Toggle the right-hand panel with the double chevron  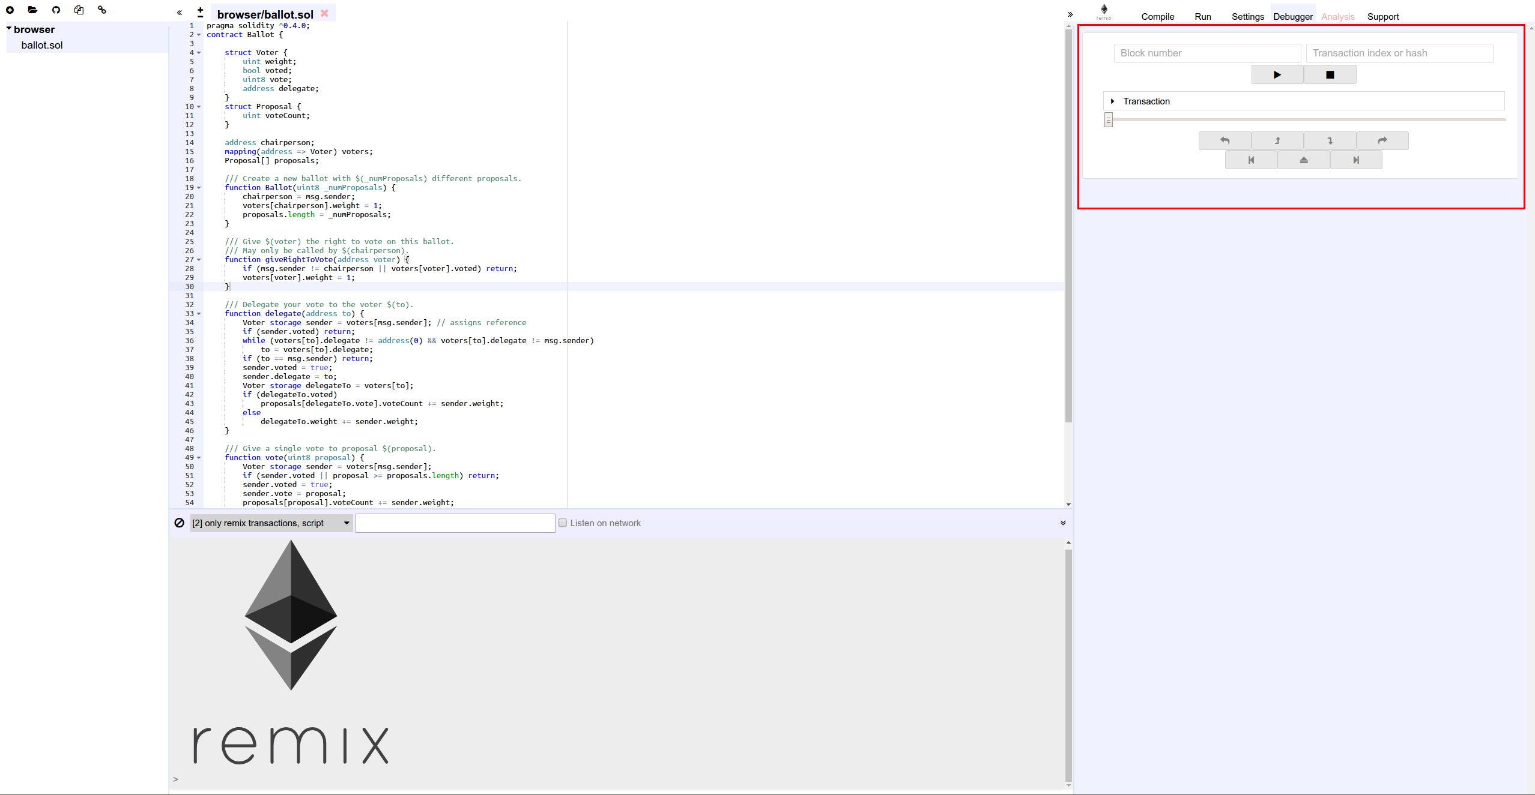coord(1070,14)
